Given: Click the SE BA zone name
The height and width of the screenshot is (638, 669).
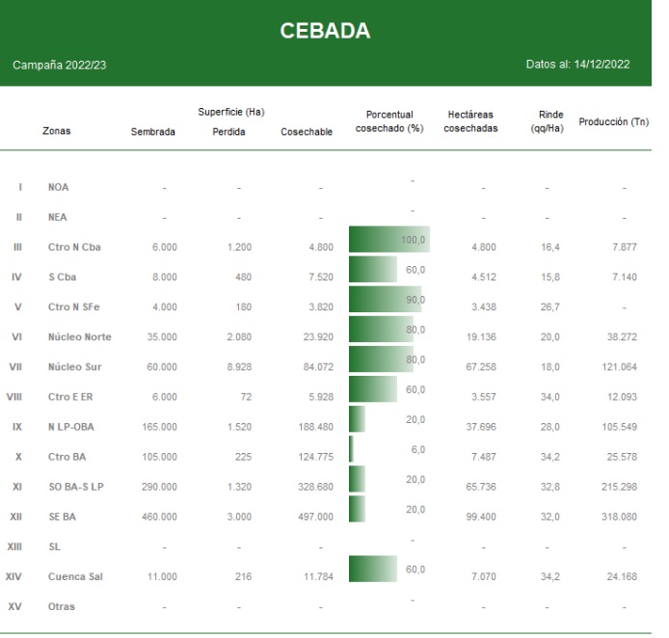Looking at the screenshot, I should point(63,517).
